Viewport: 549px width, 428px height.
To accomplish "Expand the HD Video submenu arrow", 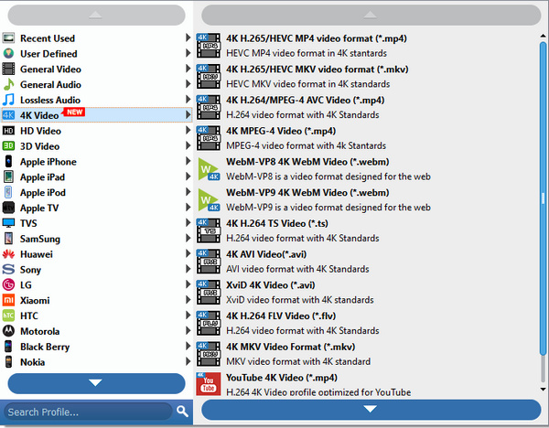I will point(188,130).
